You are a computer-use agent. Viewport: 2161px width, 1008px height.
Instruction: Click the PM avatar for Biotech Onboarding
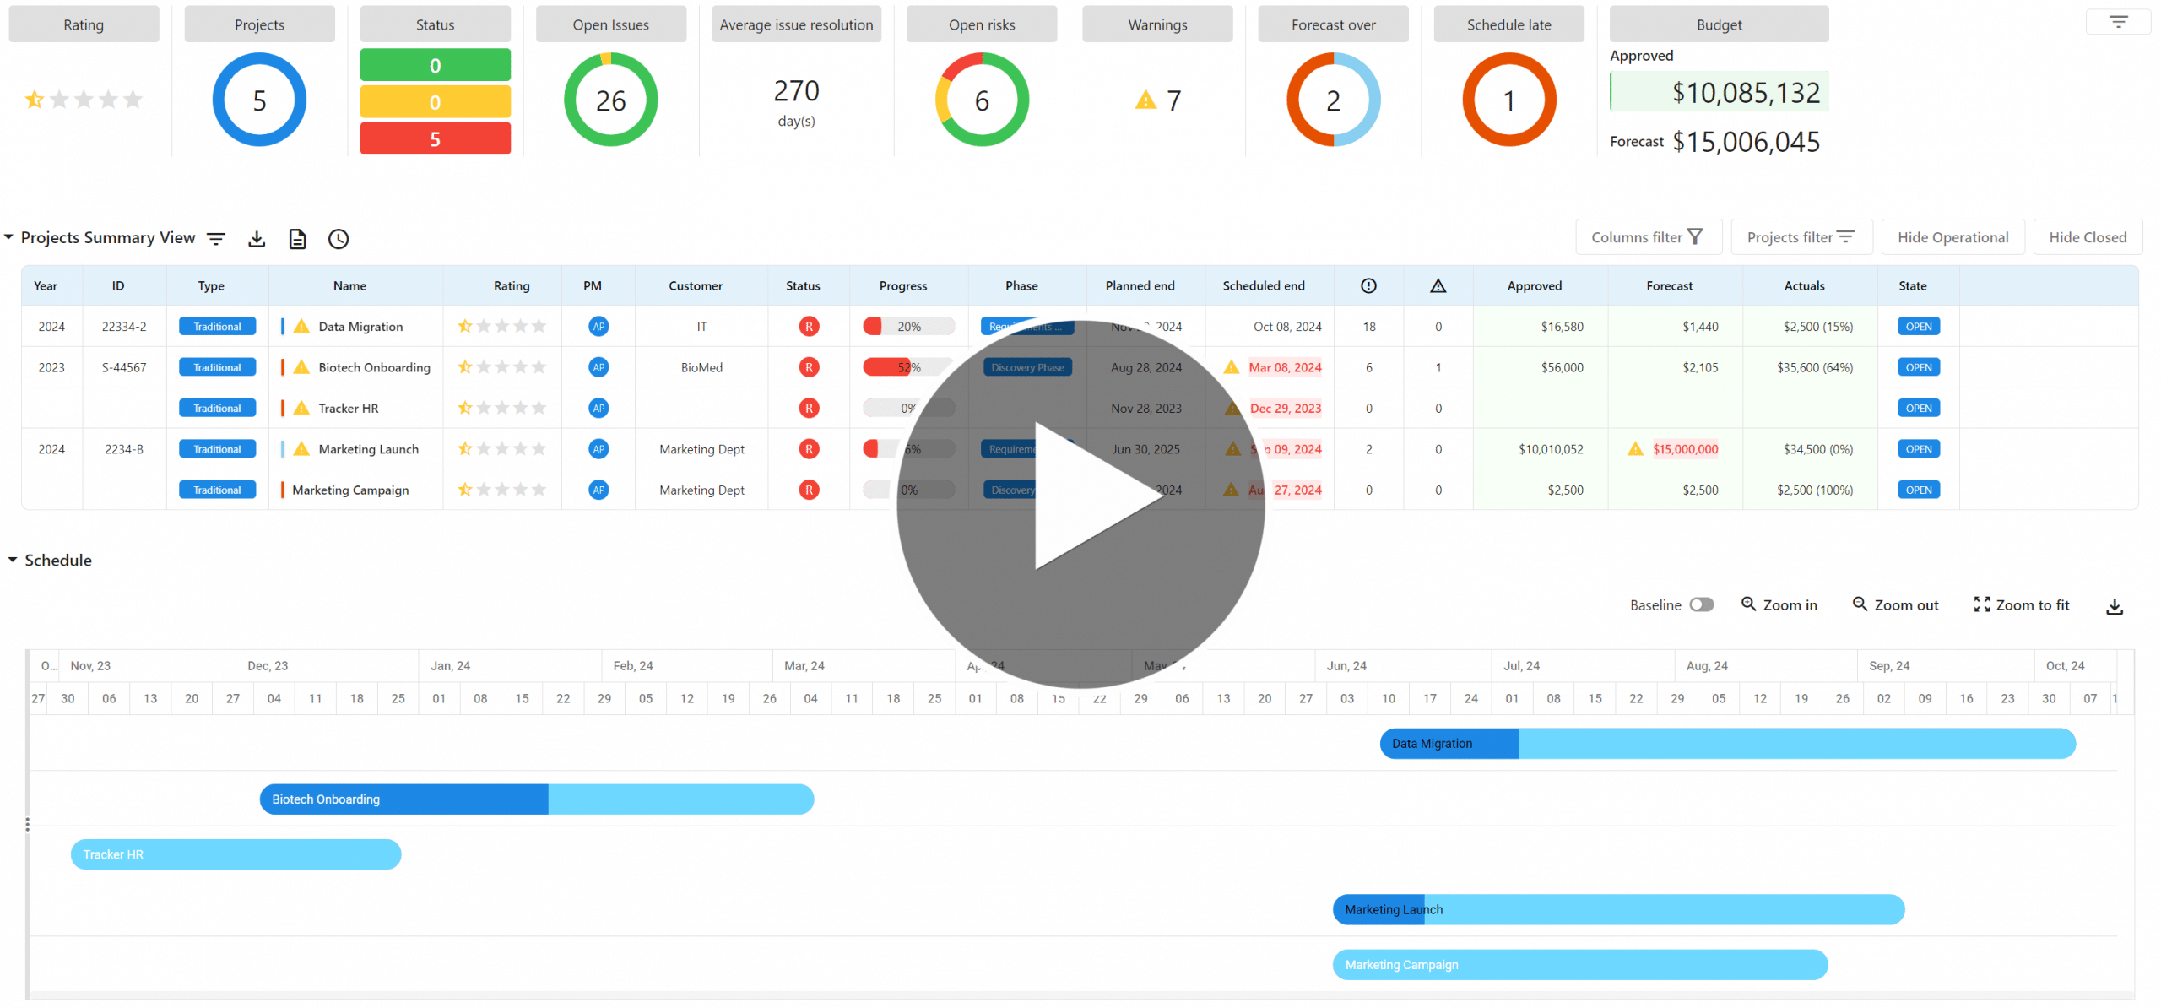[598, 366]
